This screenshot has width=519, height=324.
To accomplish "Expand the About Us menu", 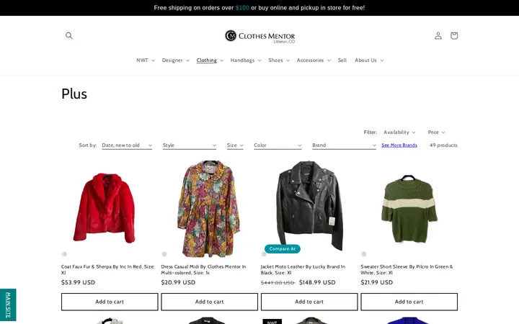I will (x=369, y=60).
